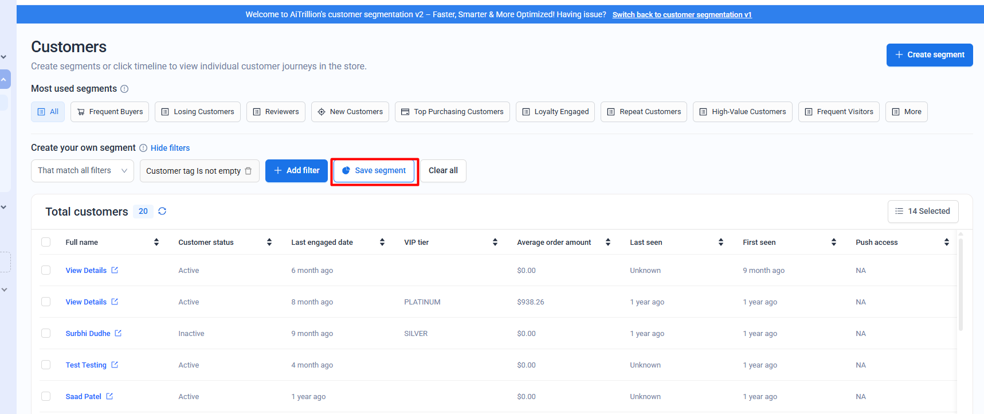984x414 pixels.
Task: Click info icon next to Most used segments
Action: tap(124, 89)
